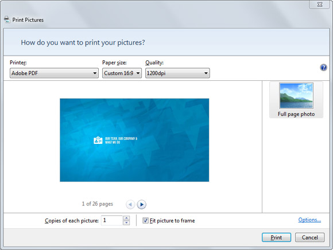
Task: Close the Print Pictures dialog
Action: pos(320,5)
